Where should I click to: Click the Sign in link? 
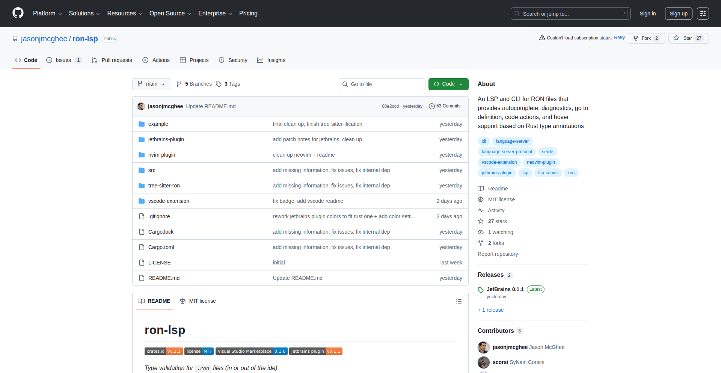(x=648, y=14)
